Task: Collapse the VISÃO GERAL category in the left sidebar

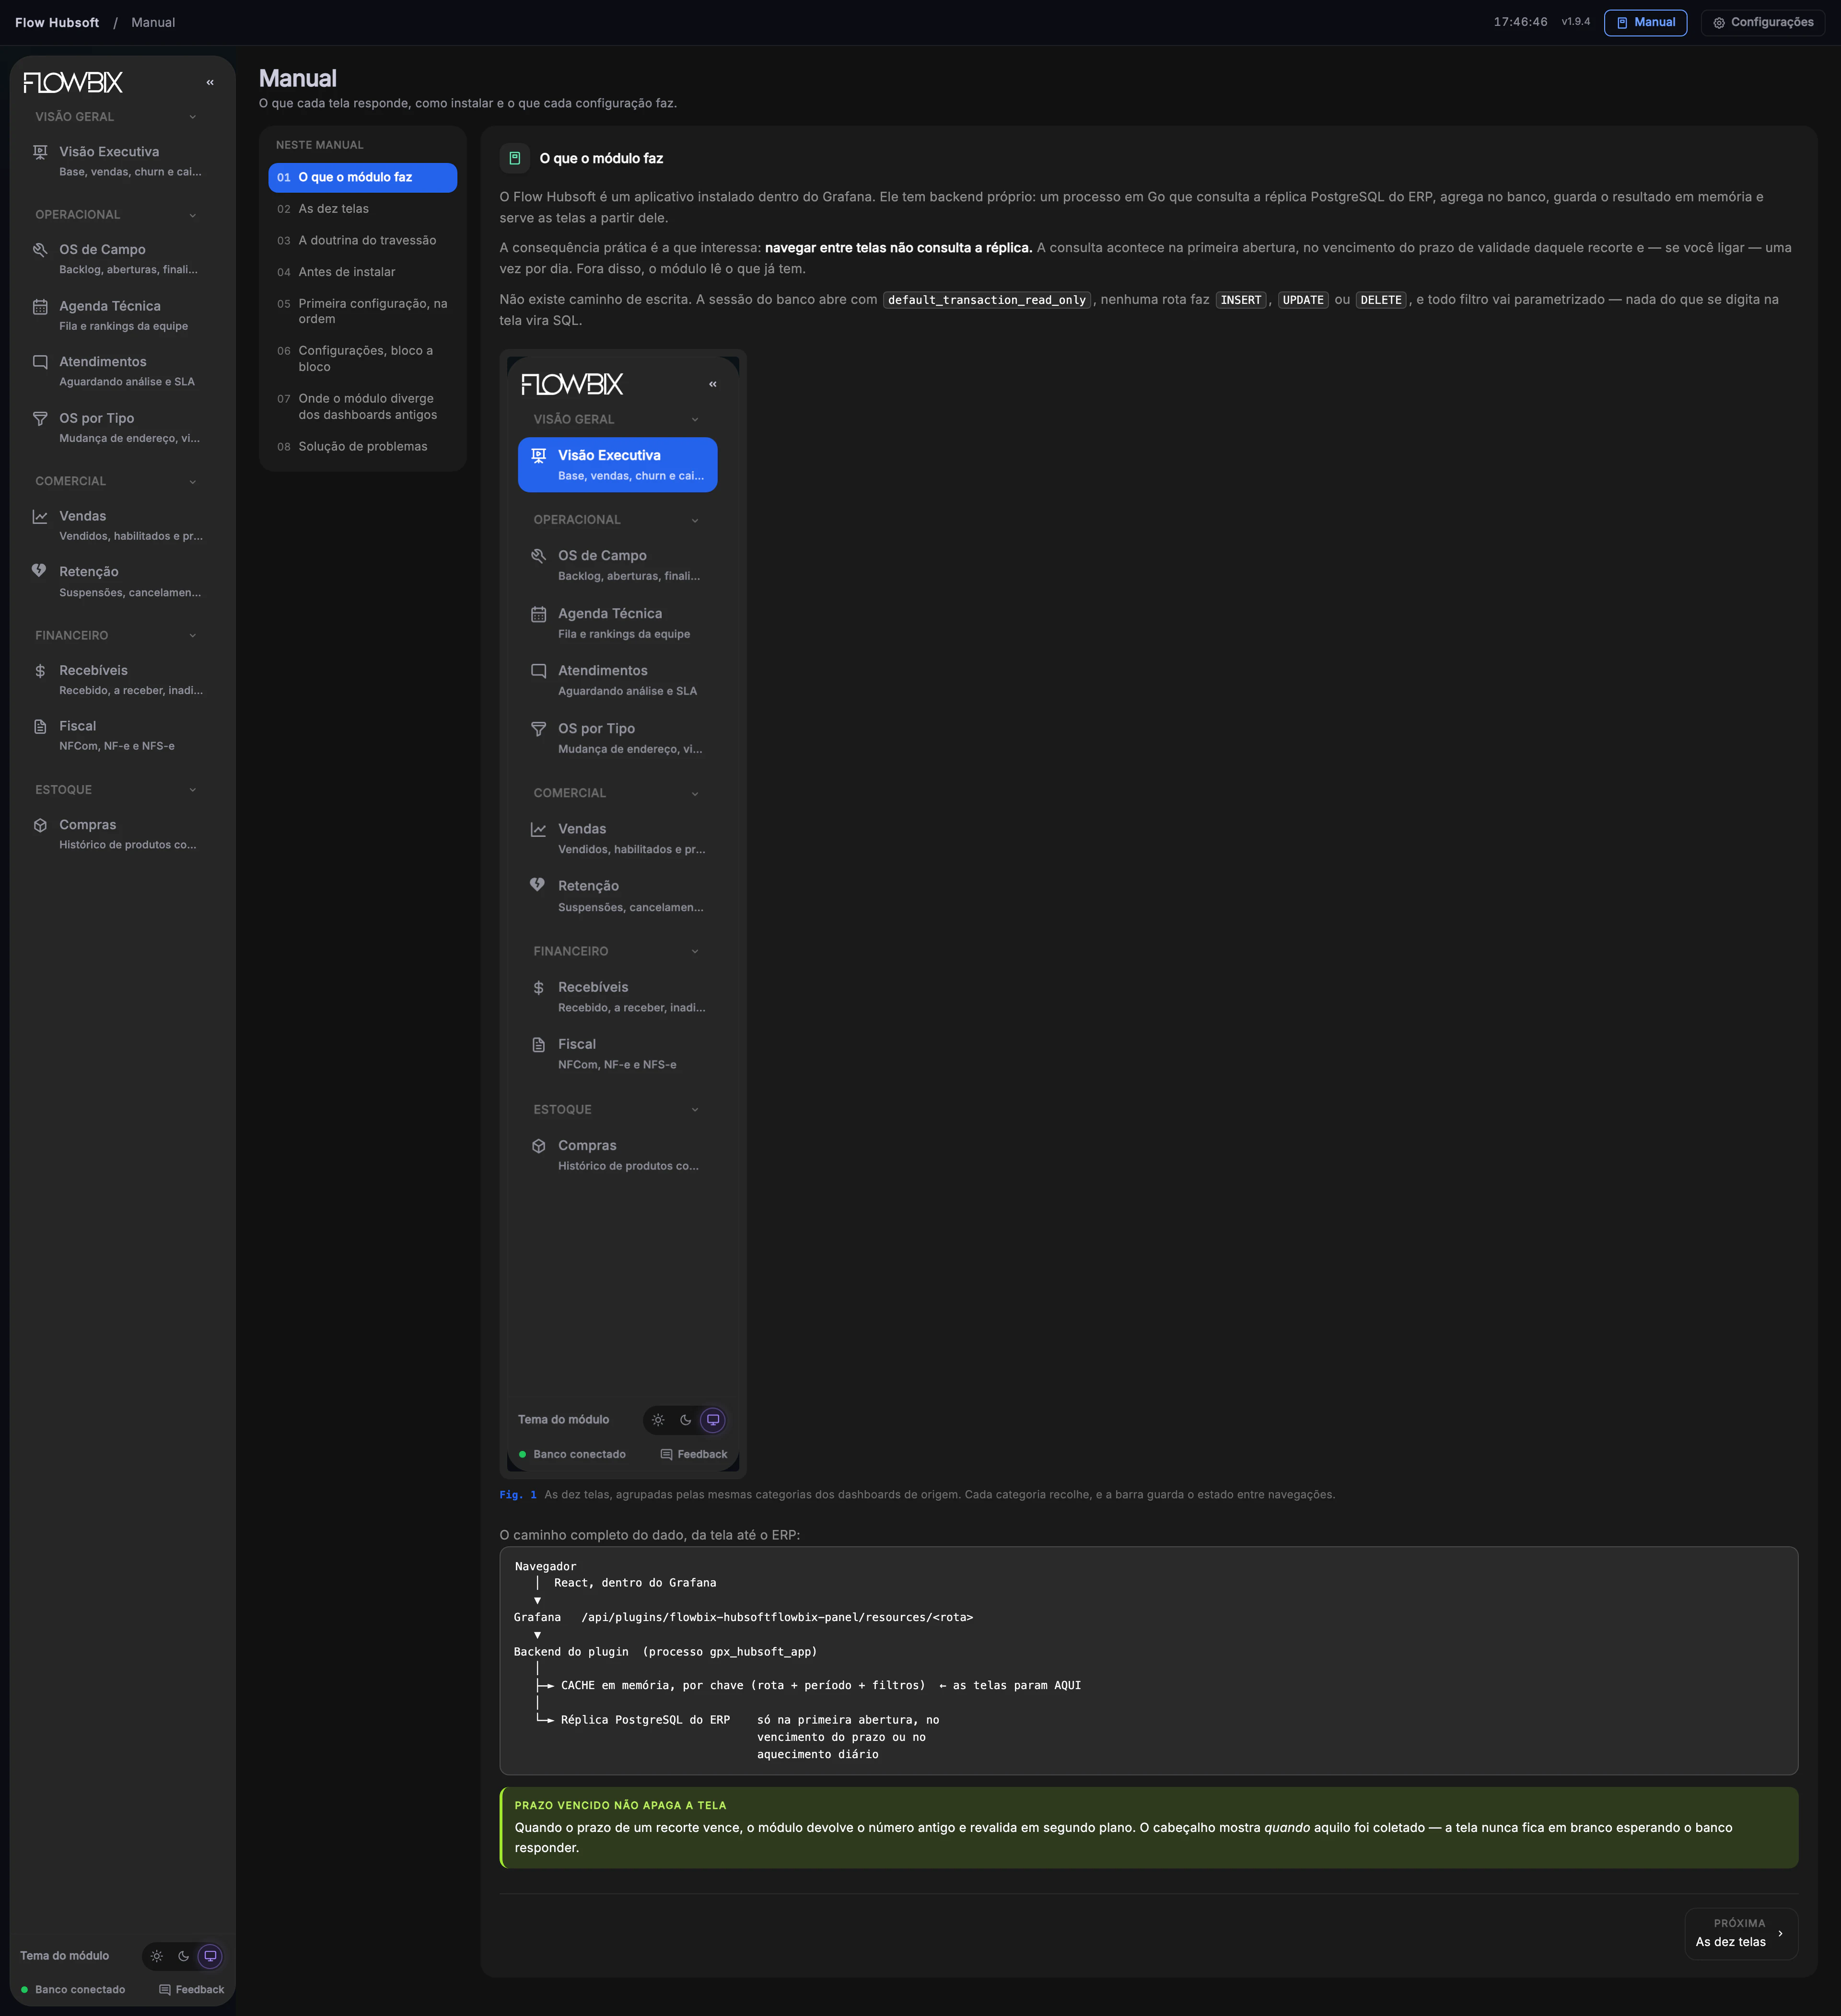Action: [193, 117]
